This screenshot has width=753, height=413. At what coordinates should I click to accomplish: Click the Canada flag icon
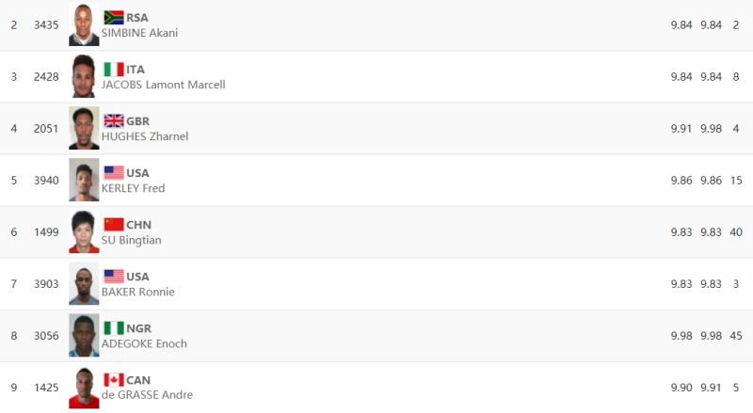click(113, 380)
